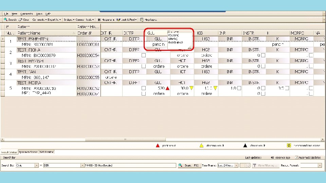Tick DIFF checkbox for order H303000052

click(x=143, y=88)
